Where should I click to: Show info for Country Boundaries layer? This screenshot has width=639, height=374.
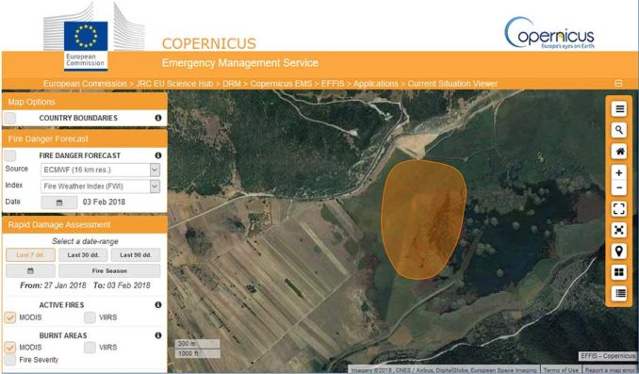pos(158,118)
